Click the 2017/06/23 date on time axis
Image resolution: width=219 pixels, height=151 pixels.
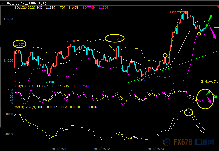click(156, 149)
